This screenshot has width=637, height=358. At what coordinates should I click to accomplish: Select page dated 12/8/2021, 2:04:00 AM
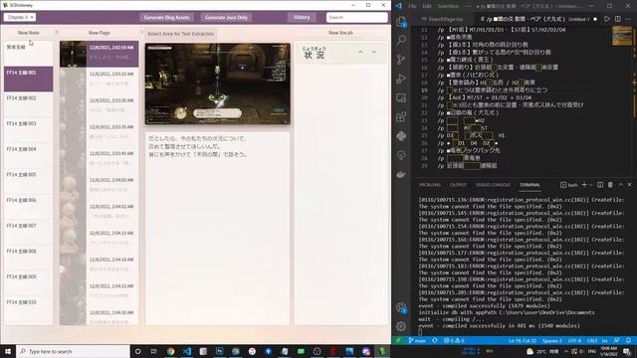[100, 186]
